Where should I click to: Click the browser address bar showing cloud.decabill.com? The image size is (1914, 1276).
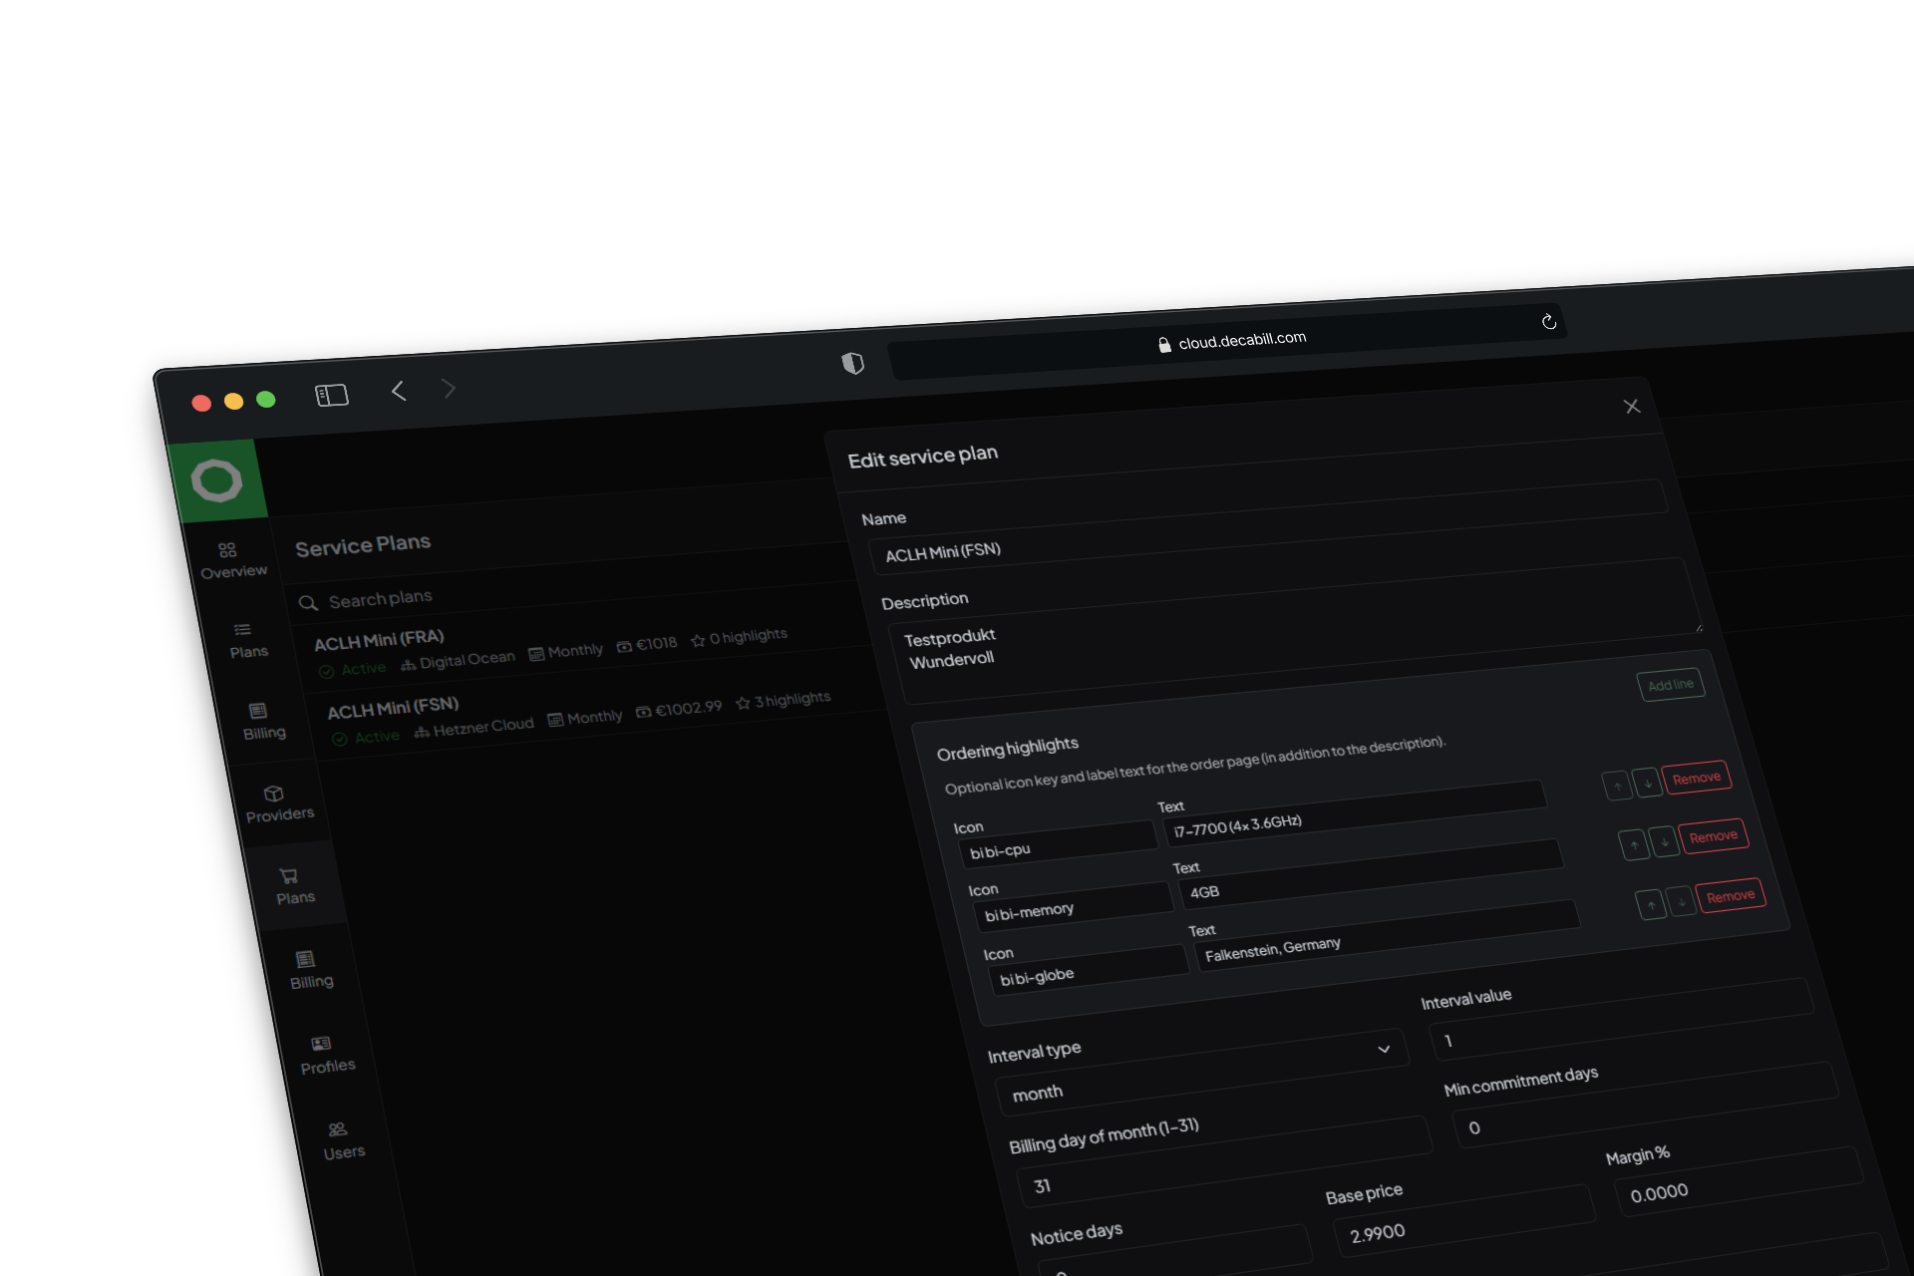click(x=1226, y=341)
